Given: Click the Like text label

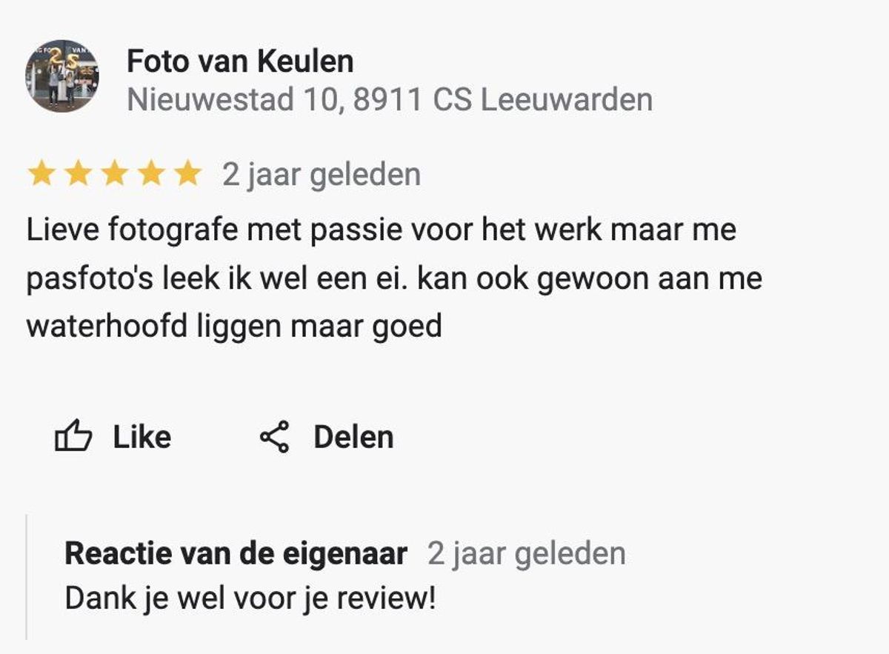Looking at the screenshot, I should click(141, 437).
